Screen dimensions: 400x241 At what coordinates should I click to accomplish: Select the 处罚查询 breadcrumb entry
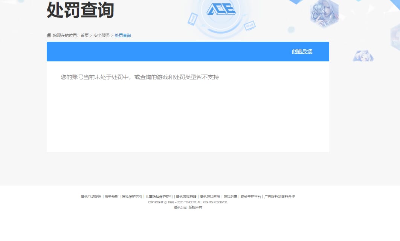click(x=122, y=35)
